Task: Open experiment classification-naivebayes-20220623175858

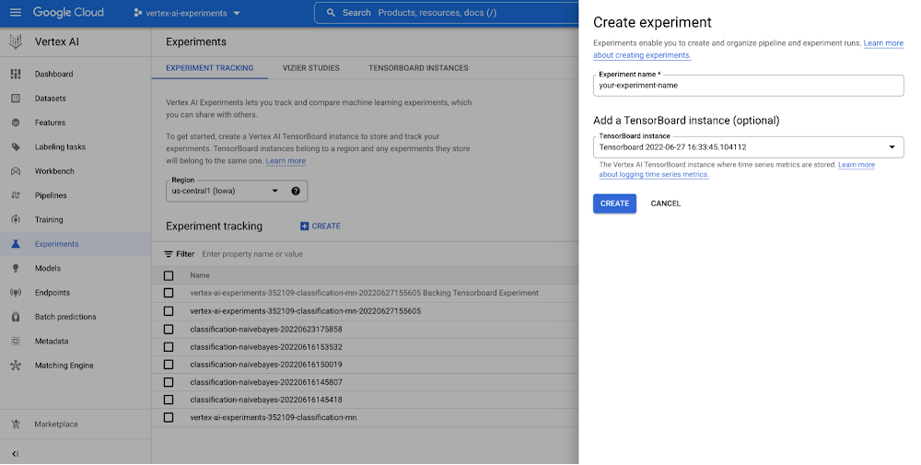Action: pos(266,330)
